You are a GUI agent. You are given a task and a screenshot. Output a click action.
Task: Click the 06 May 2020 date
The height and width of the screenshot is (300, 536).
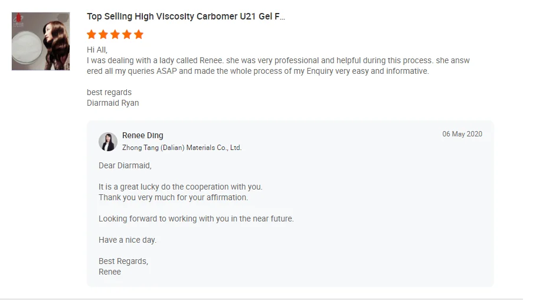pos(462,134)
